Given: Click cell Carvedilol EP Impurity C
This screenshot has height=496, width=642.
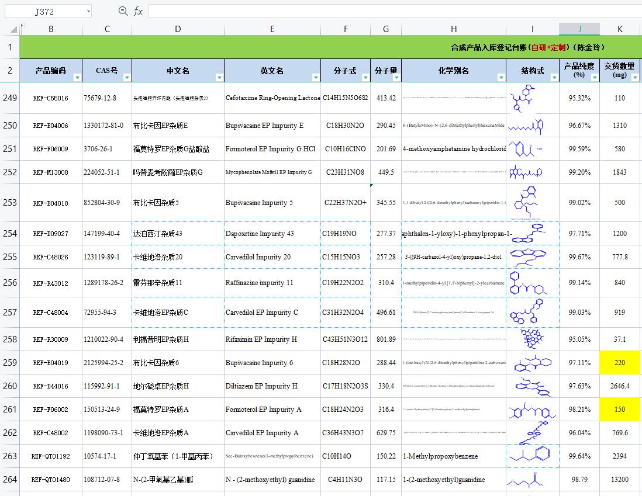Looking at the screenshot, I should click(272, 312).
